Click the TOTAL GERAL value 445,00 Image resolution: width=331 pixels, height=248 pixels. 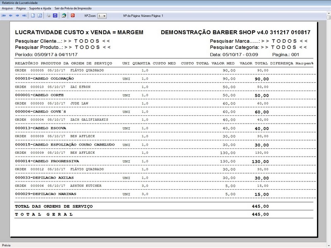(260, 214)
